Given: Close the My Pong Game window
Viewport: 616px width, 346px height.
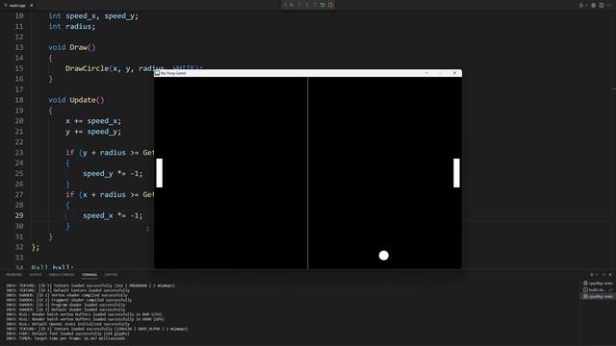Looking at the screenshot, I should (455, 73).
